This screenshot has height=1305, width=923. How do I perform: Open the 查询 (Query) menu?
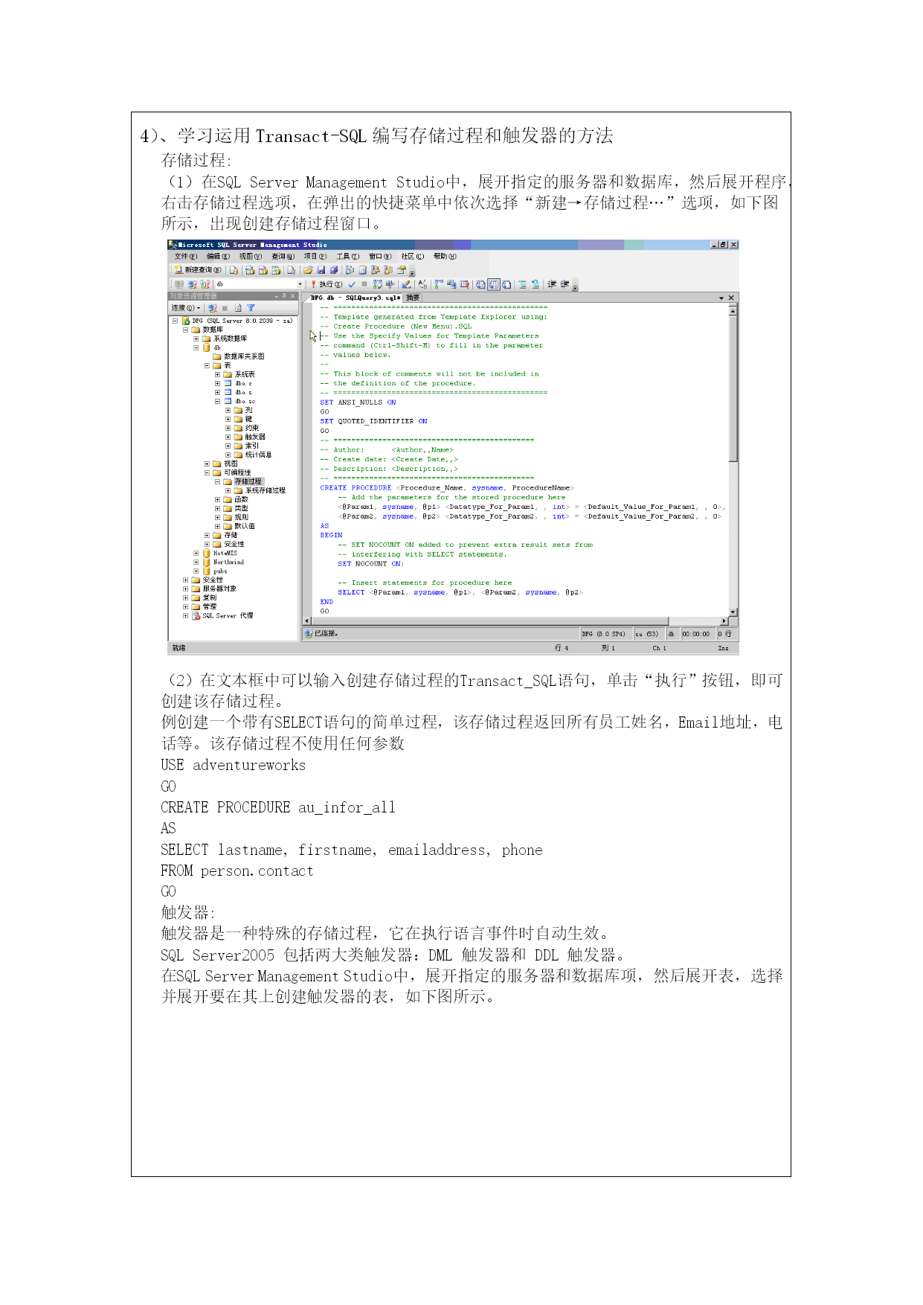(x=283, y=257)
